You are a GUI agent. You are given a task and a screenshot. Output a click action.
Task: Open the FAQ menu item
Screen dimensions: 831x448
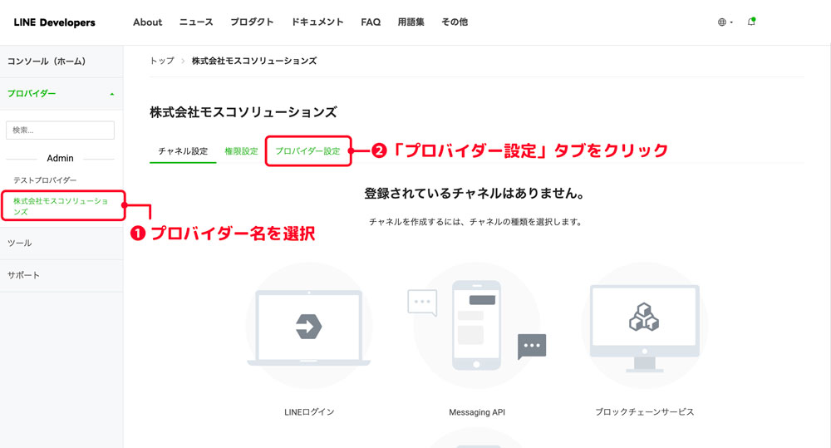[371, 22]
